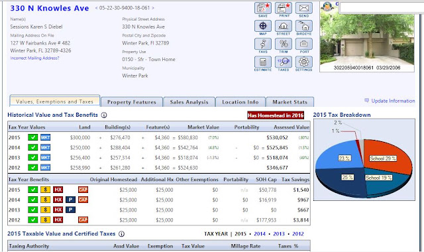Click 2012 SOH Cap value $177,953
This screenshot has height=252, width=424.
(x=266, y=220)
